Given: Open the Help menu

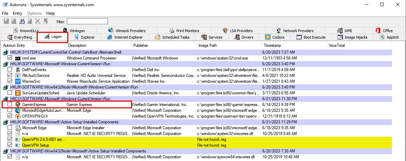Looking at the screenshot, I should [x=50, y=13].
